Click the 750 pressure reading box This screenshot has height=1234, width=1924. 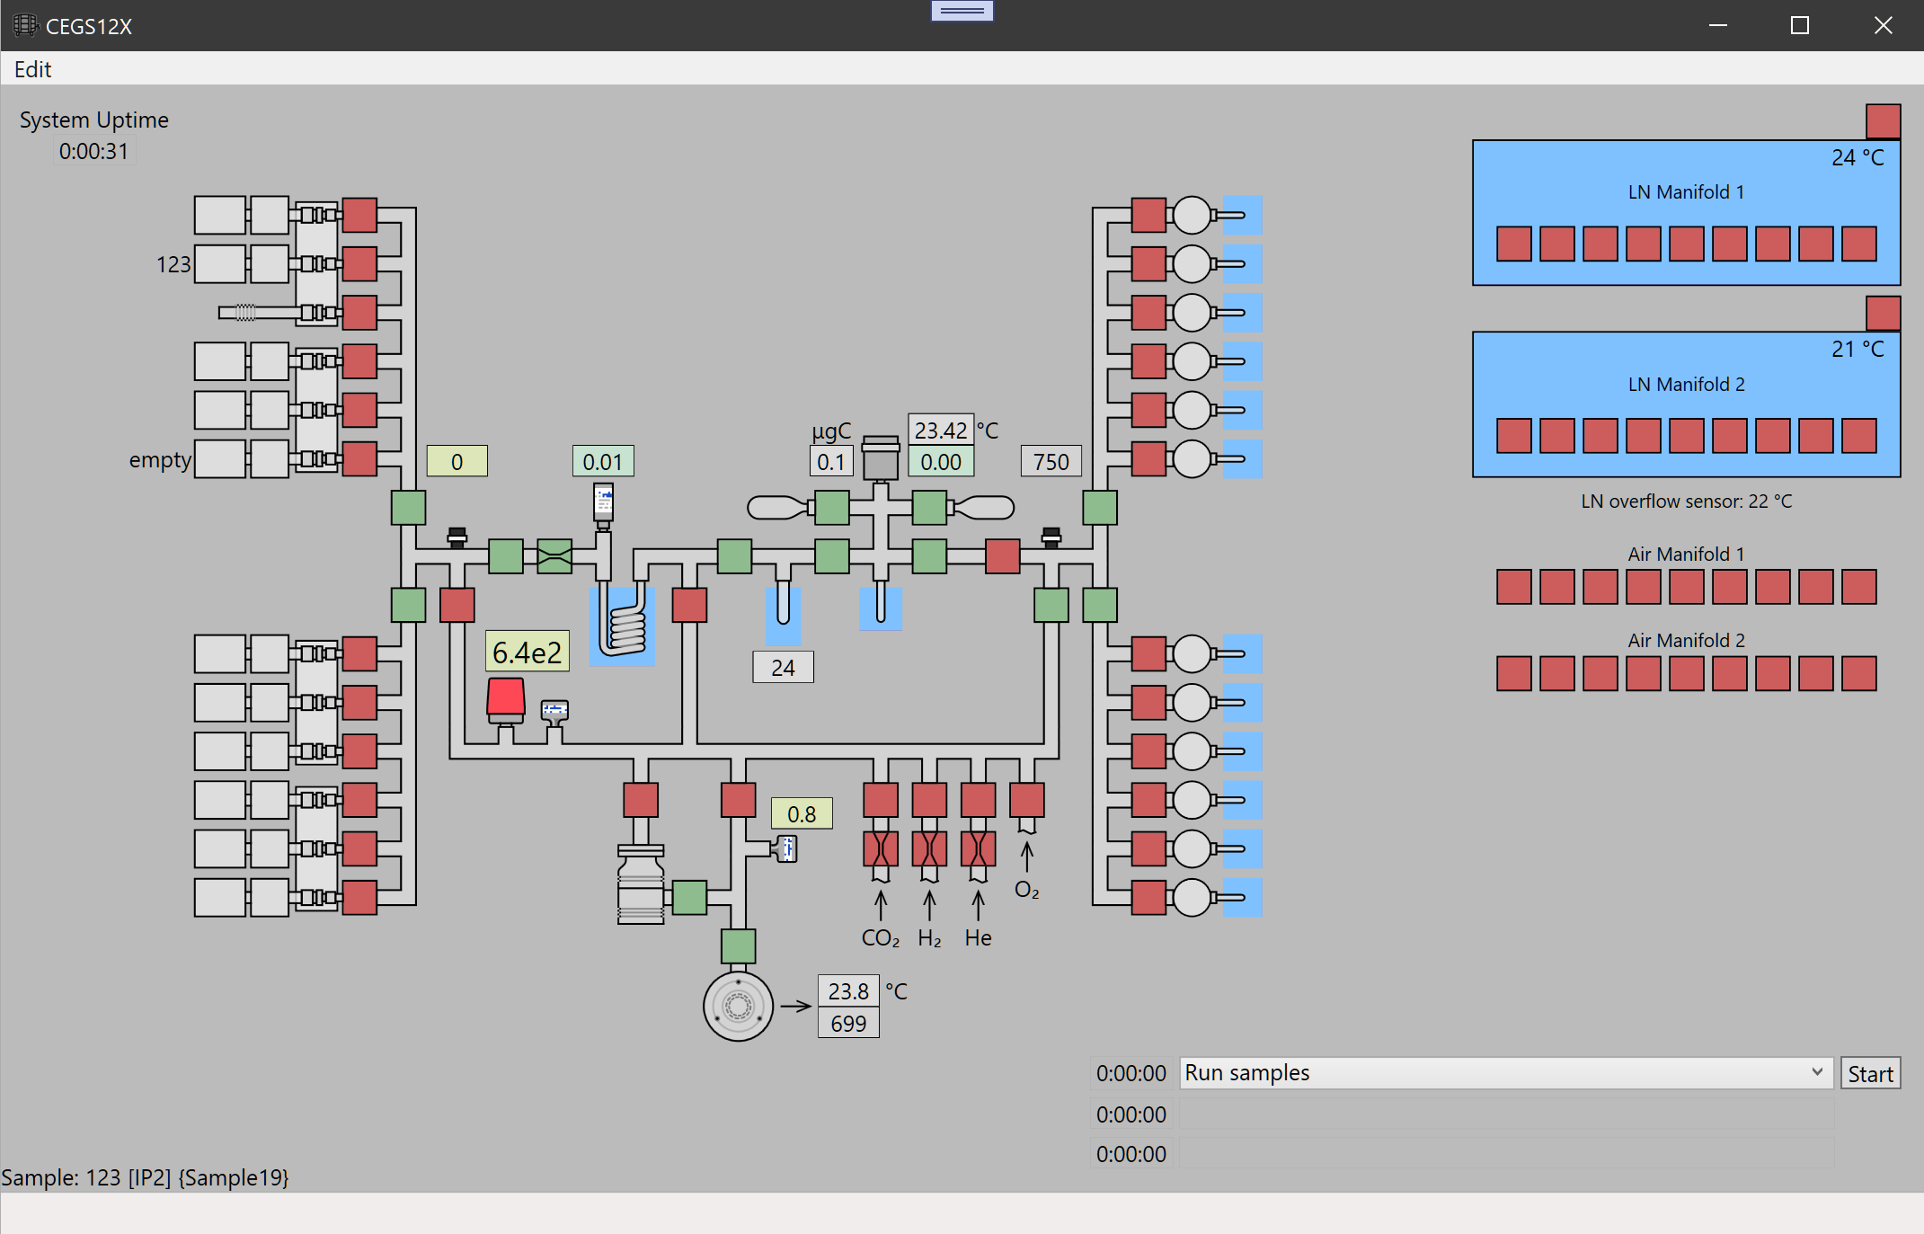click(1051, 462)
